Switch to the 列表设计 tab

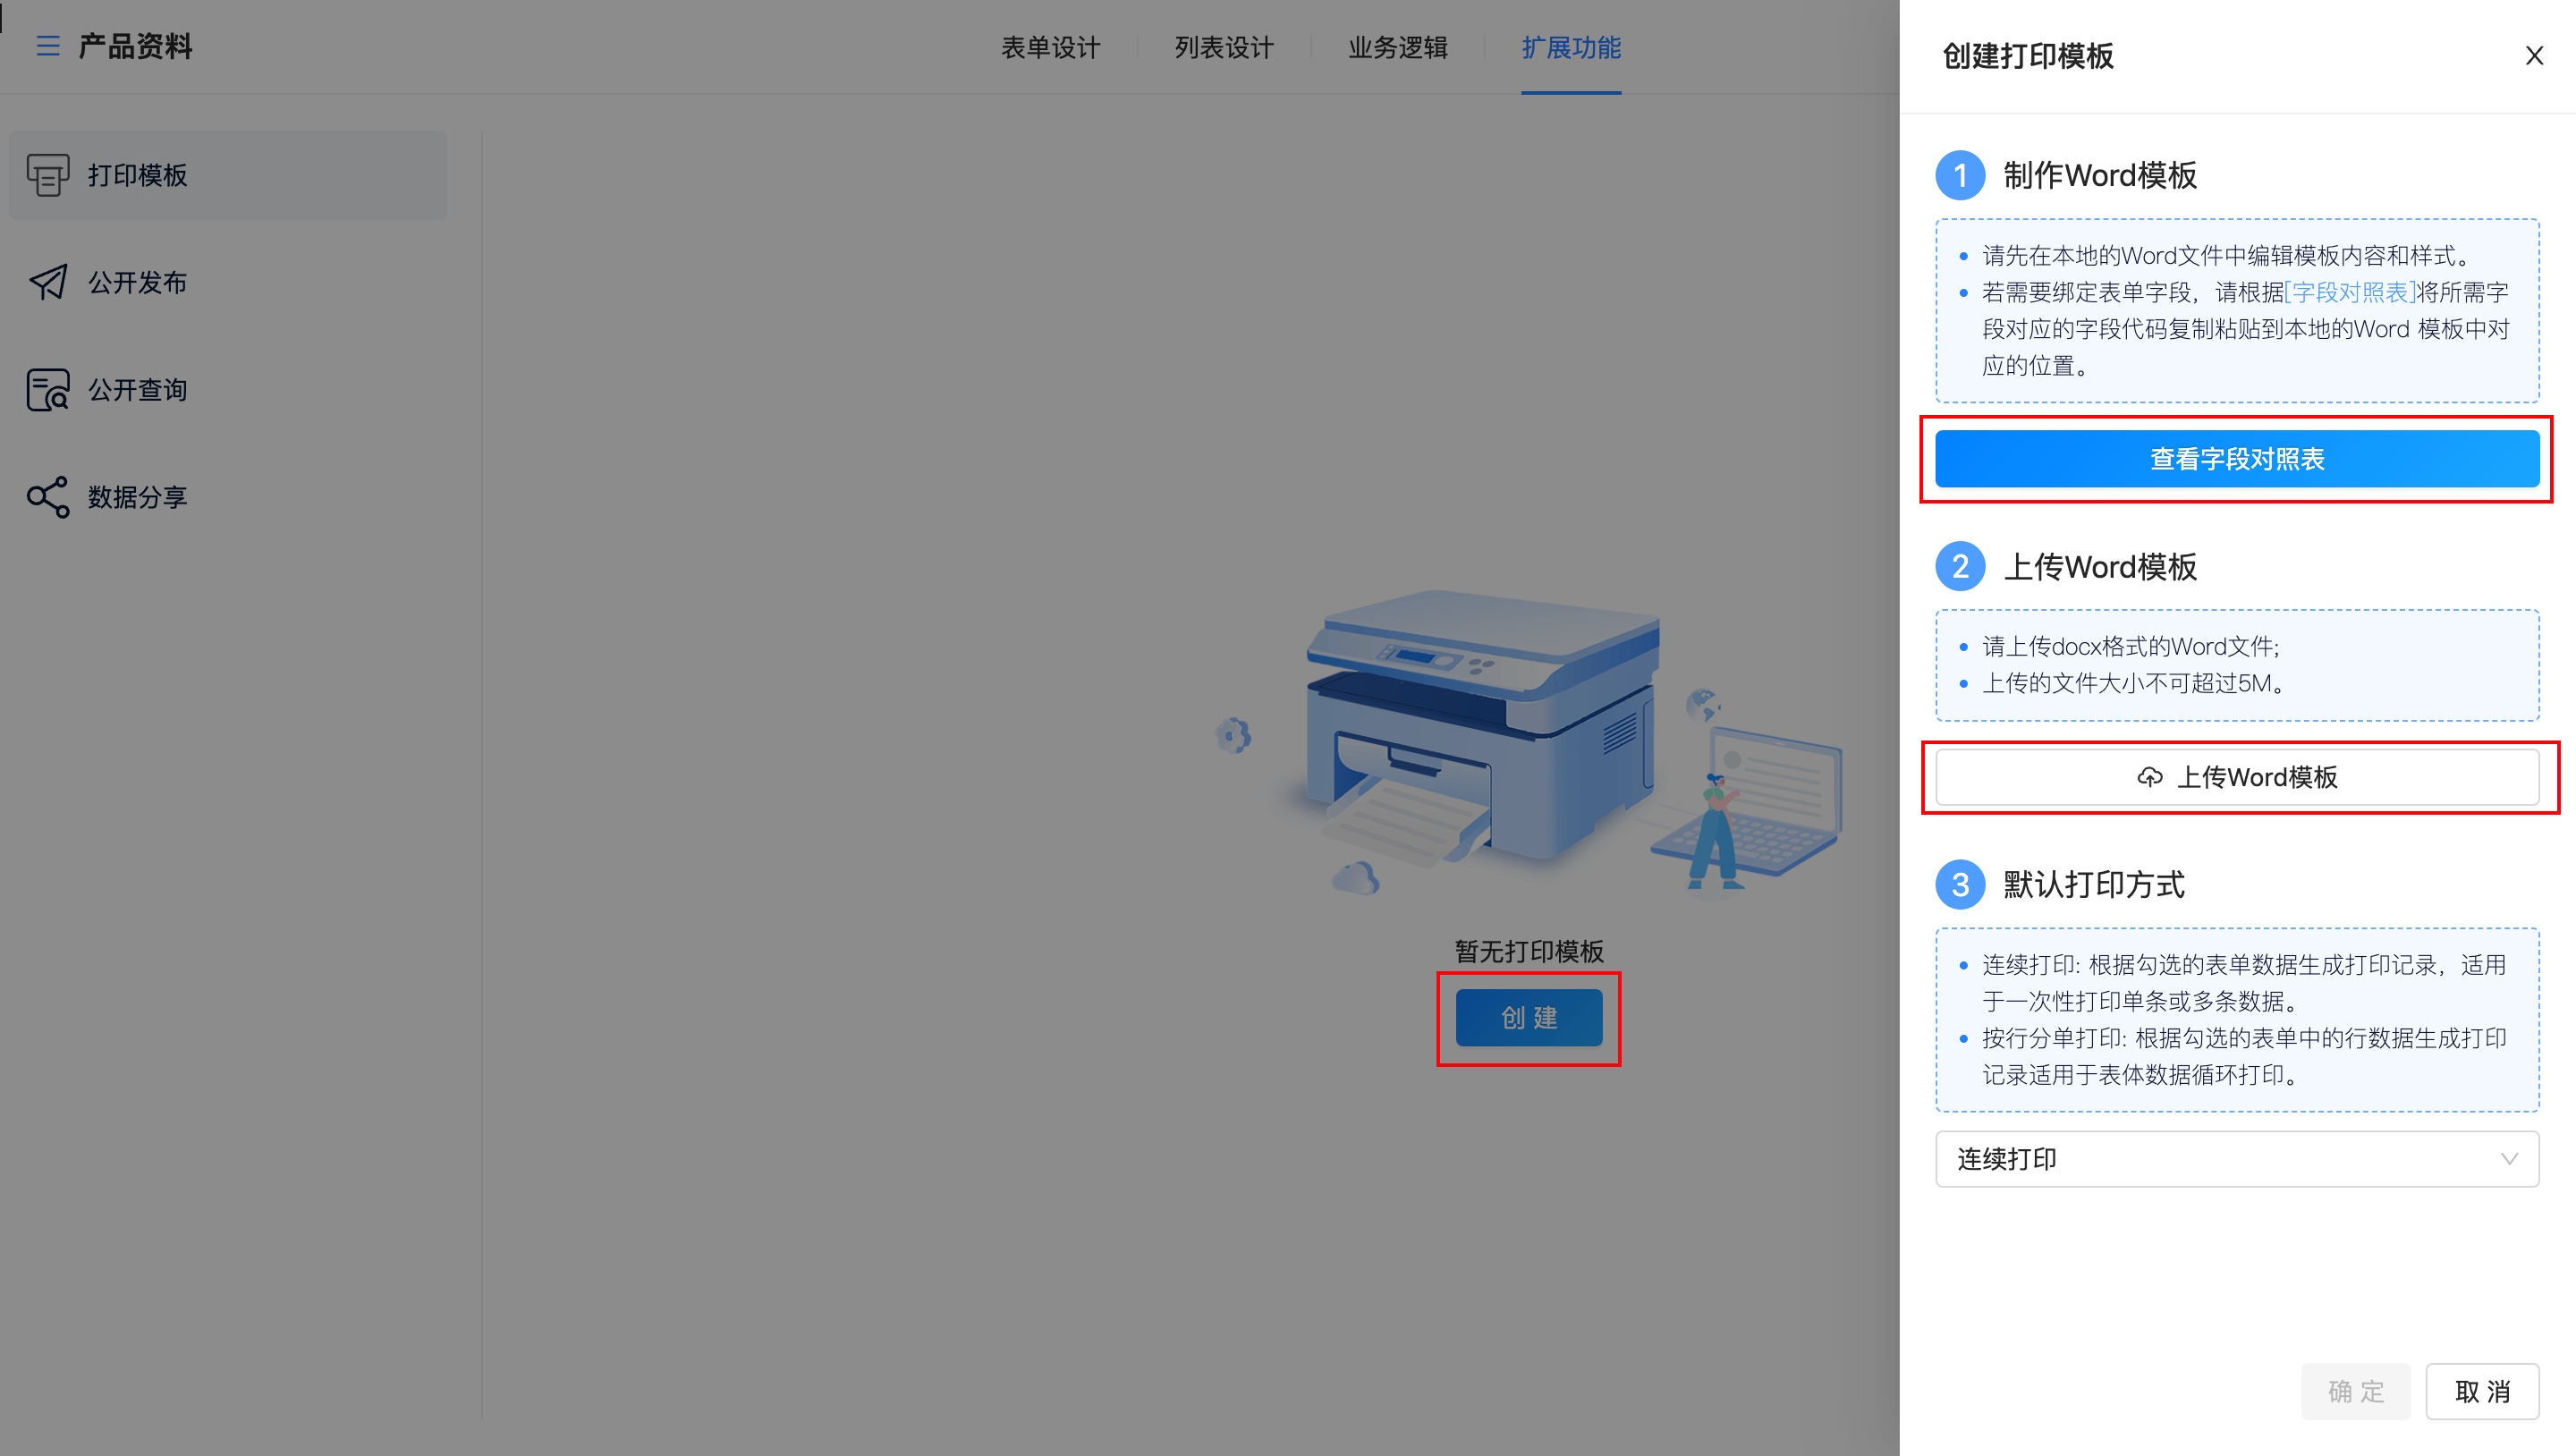(1223, 47)
